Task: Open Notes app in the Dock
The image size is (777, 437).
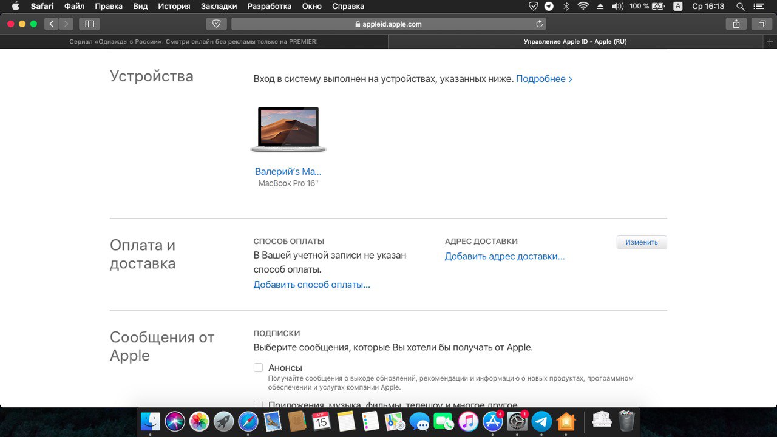Action: pos(346,421)
